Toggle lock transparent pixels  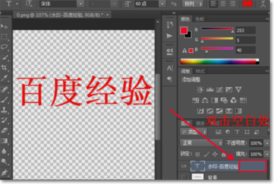[197, 154]
